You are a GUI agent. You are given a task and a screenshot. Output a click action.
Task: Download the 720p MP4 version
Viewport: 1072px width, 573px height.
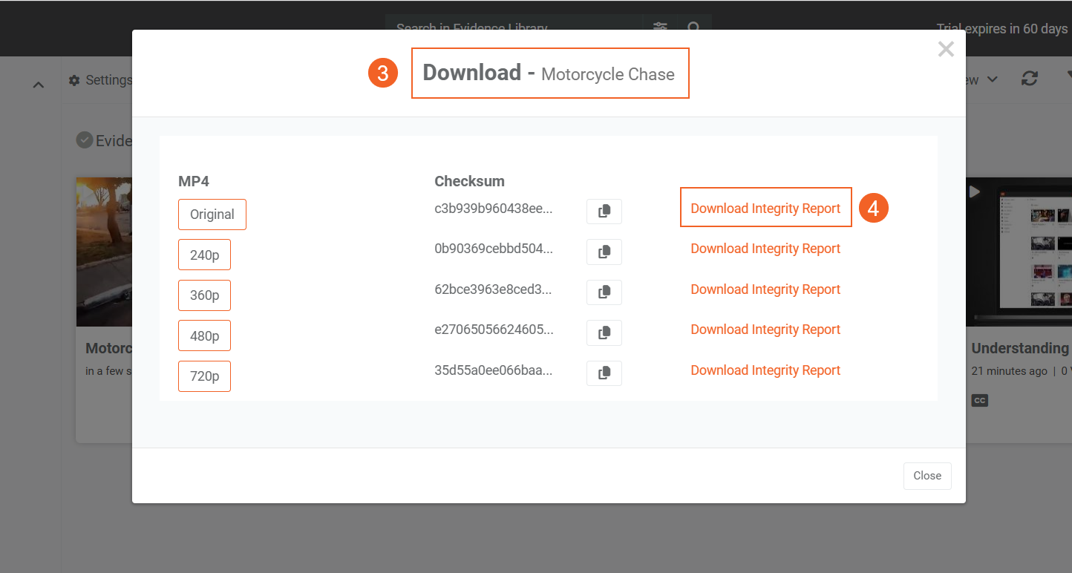(x=204, y=376)
